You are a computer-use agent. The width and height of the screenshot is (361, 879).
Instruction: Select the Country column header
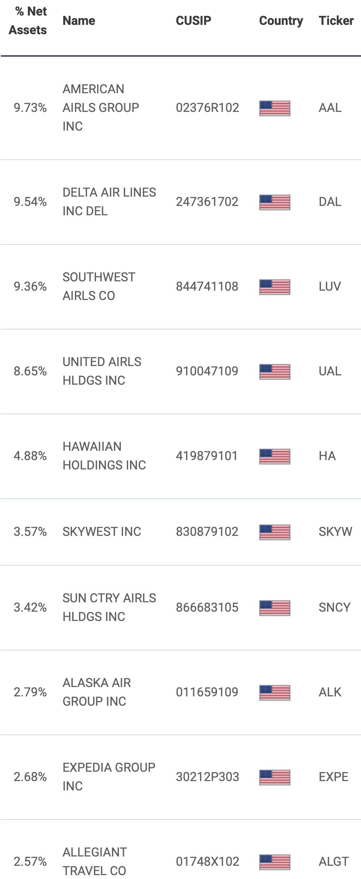pos(281,21)
